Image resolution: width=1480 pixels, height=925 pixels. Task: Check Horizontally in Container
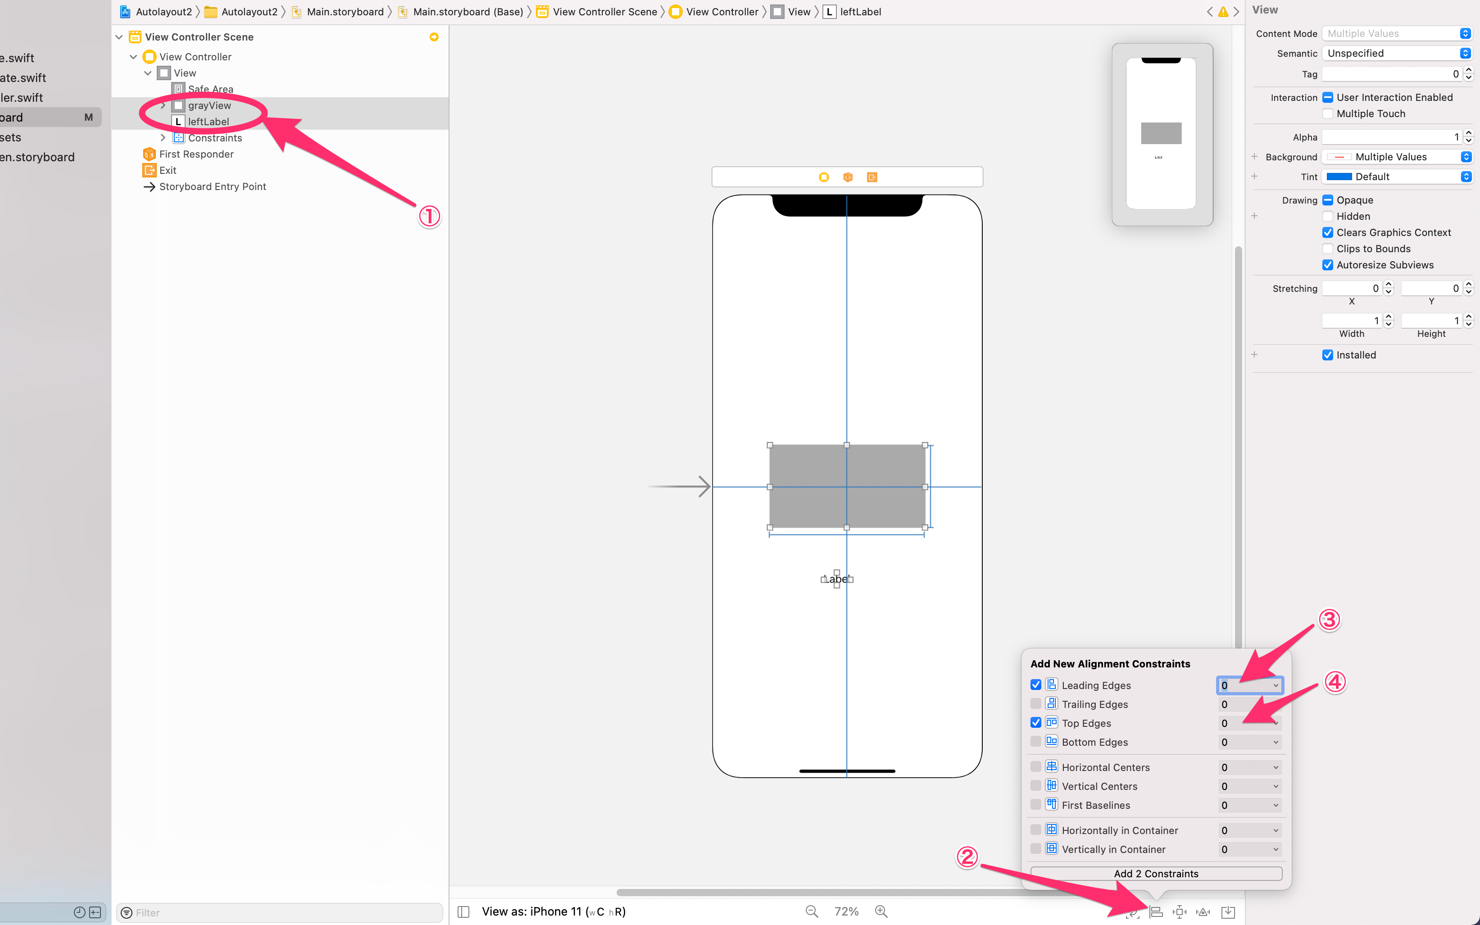(1036, 830)
